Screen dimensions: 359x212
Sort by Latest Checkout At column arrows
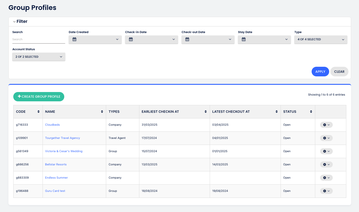click(x=276, y=112)
